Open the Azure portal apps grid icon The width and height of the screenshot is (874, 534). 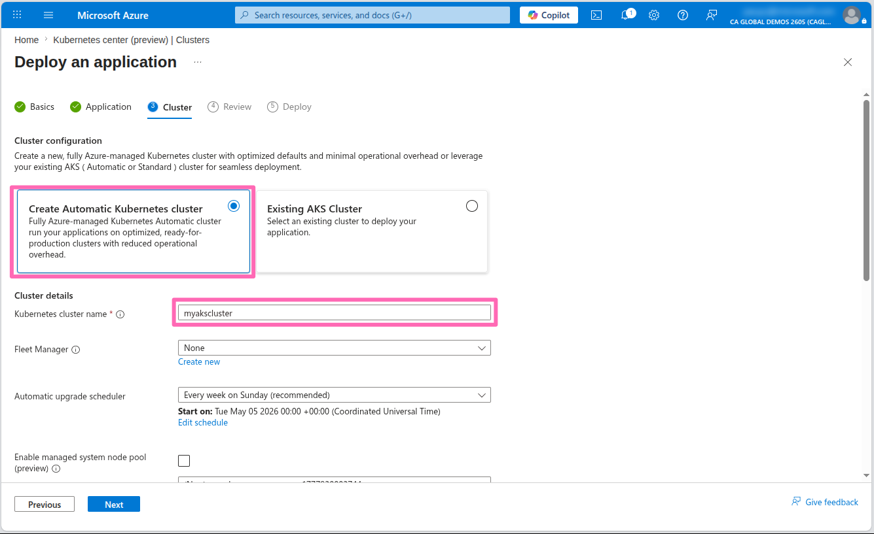coord(18,14)
